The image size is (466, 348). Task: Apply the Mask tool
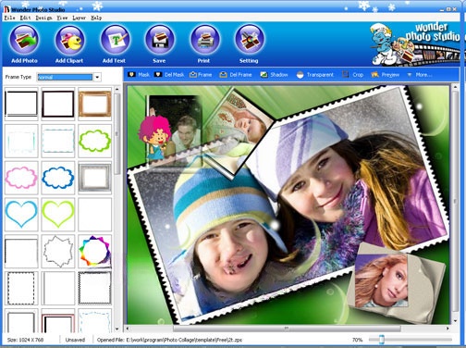139,75
